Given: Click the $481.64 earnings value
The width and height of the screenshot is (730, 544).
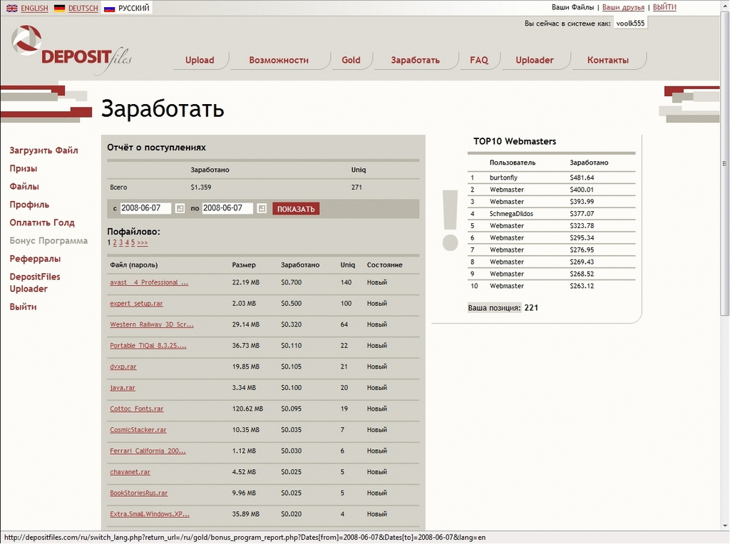Looking at the screenshot, I should click(582, 178).
